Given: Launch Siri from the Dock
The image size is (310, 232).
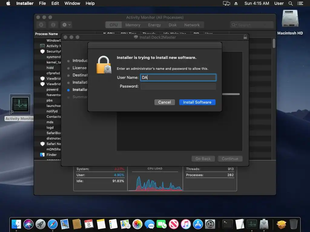Looking at the screenshot, I should (x=28, y=224).
